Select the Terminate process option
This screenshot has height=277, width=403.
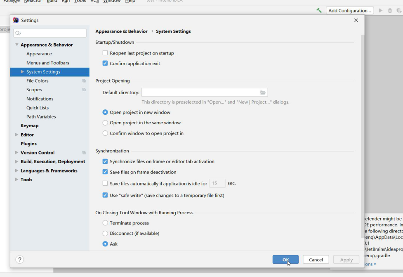[x=105, y=223]
